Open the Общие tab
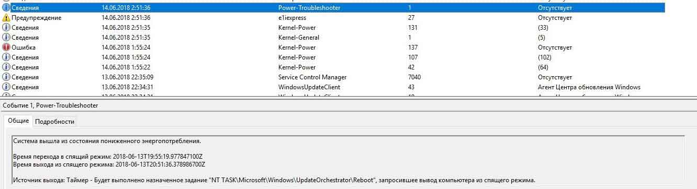 [x=18, y=121]
